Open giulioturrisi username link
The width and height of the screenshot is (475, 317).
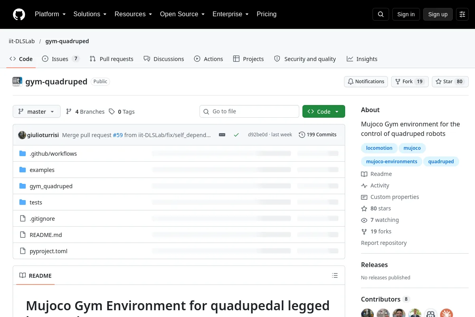[x=43, y=135]
